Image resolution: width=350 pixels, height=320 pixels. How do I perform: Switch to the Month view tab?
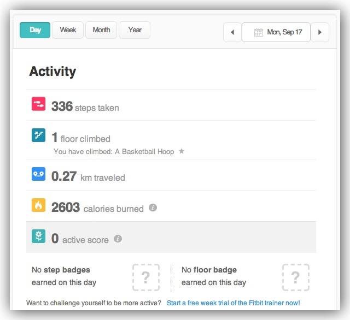[x=101, y=30]
